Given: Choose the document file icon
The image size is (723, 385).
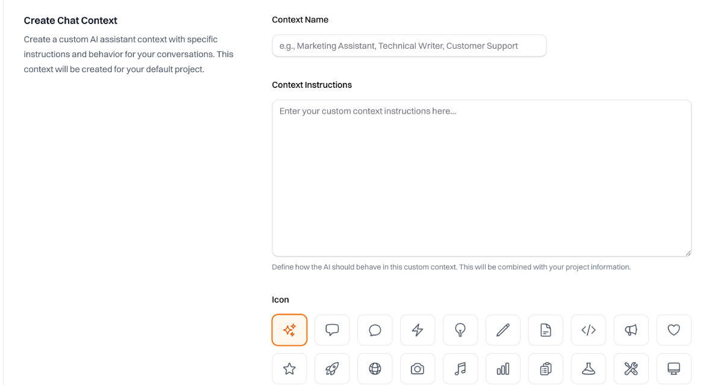Looking at the screenshot, I should [546, 330].
